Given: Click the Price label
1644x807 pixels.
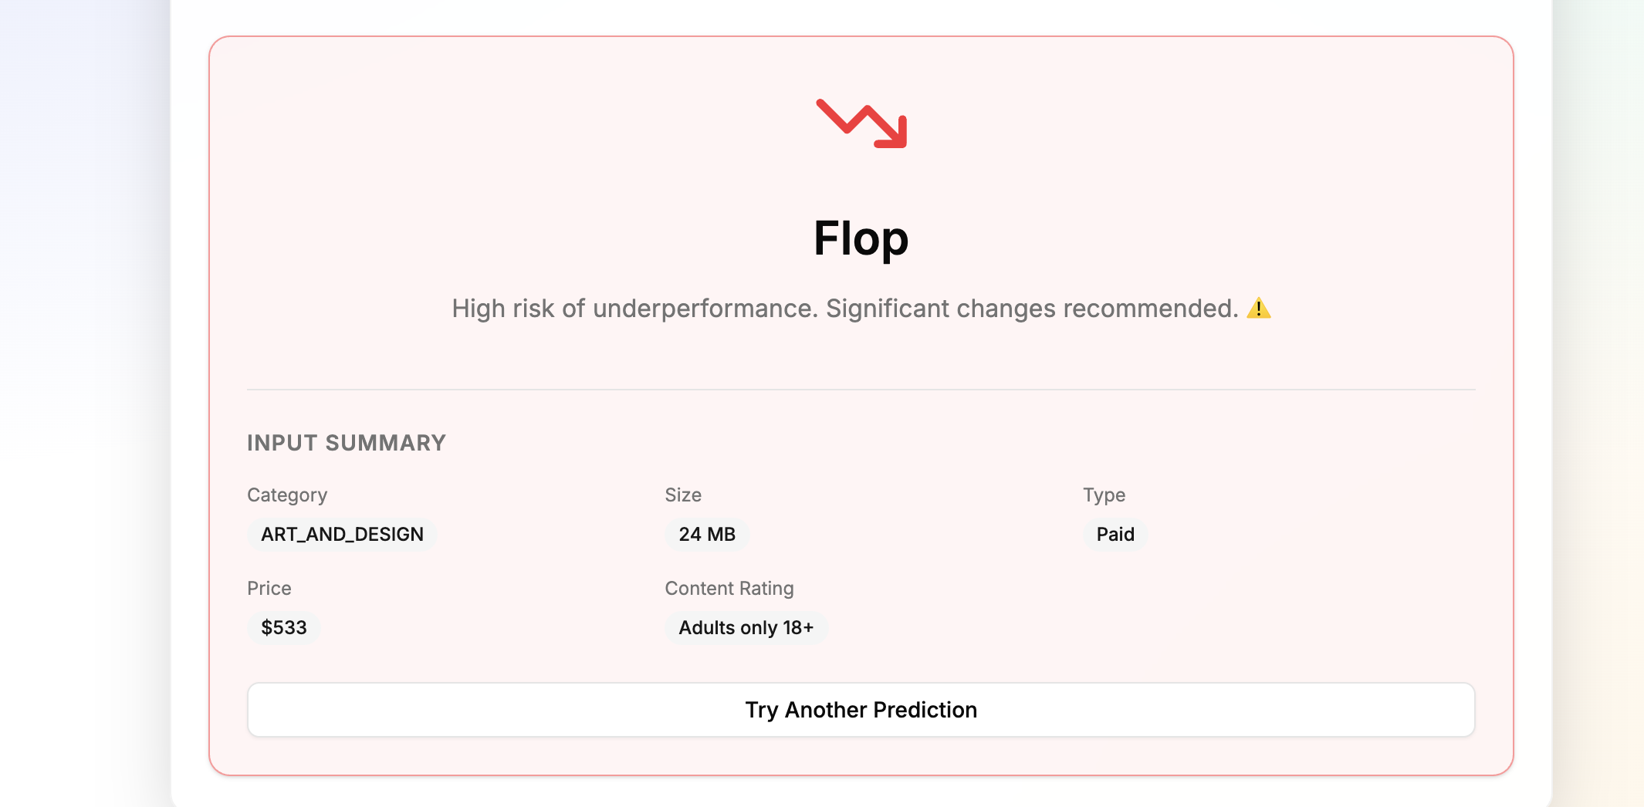Looking at the screenshot, I should click(x=269, y=589).
